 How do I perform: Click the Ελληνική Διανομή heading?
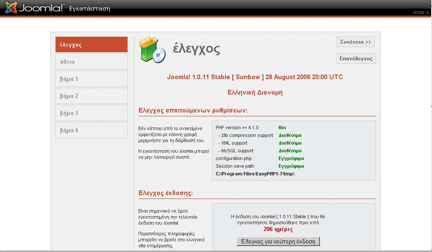tap(255, 92)
